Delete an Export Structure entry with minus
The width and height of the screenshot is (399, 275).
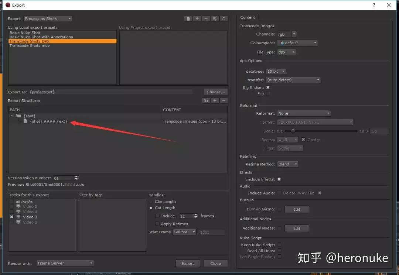pyautogui.click(x=224, y=100)
